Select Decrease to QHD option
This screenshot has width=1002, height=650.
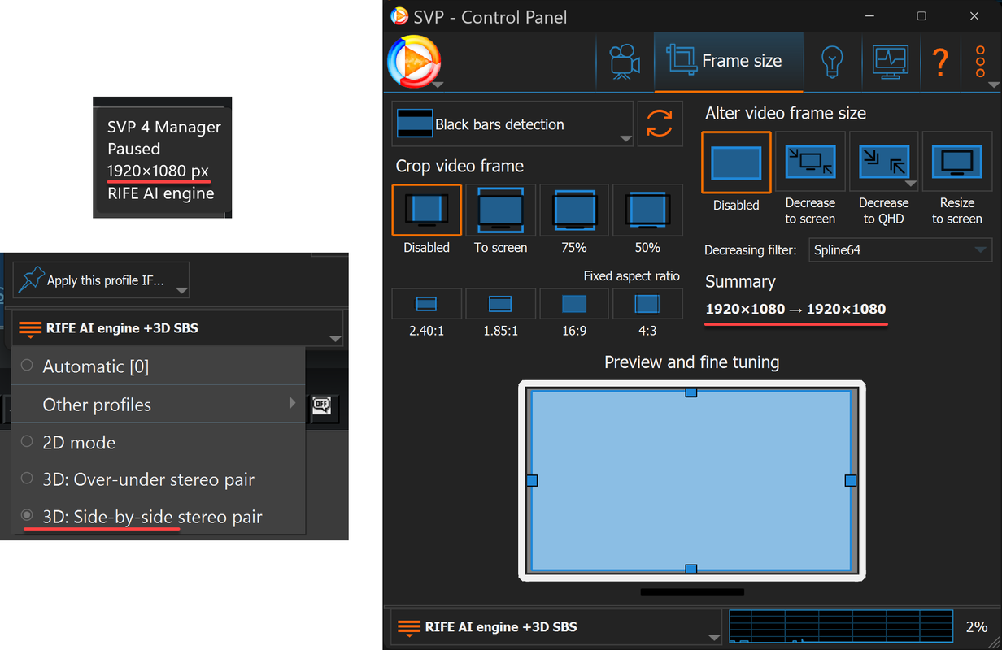pos(883,162)
